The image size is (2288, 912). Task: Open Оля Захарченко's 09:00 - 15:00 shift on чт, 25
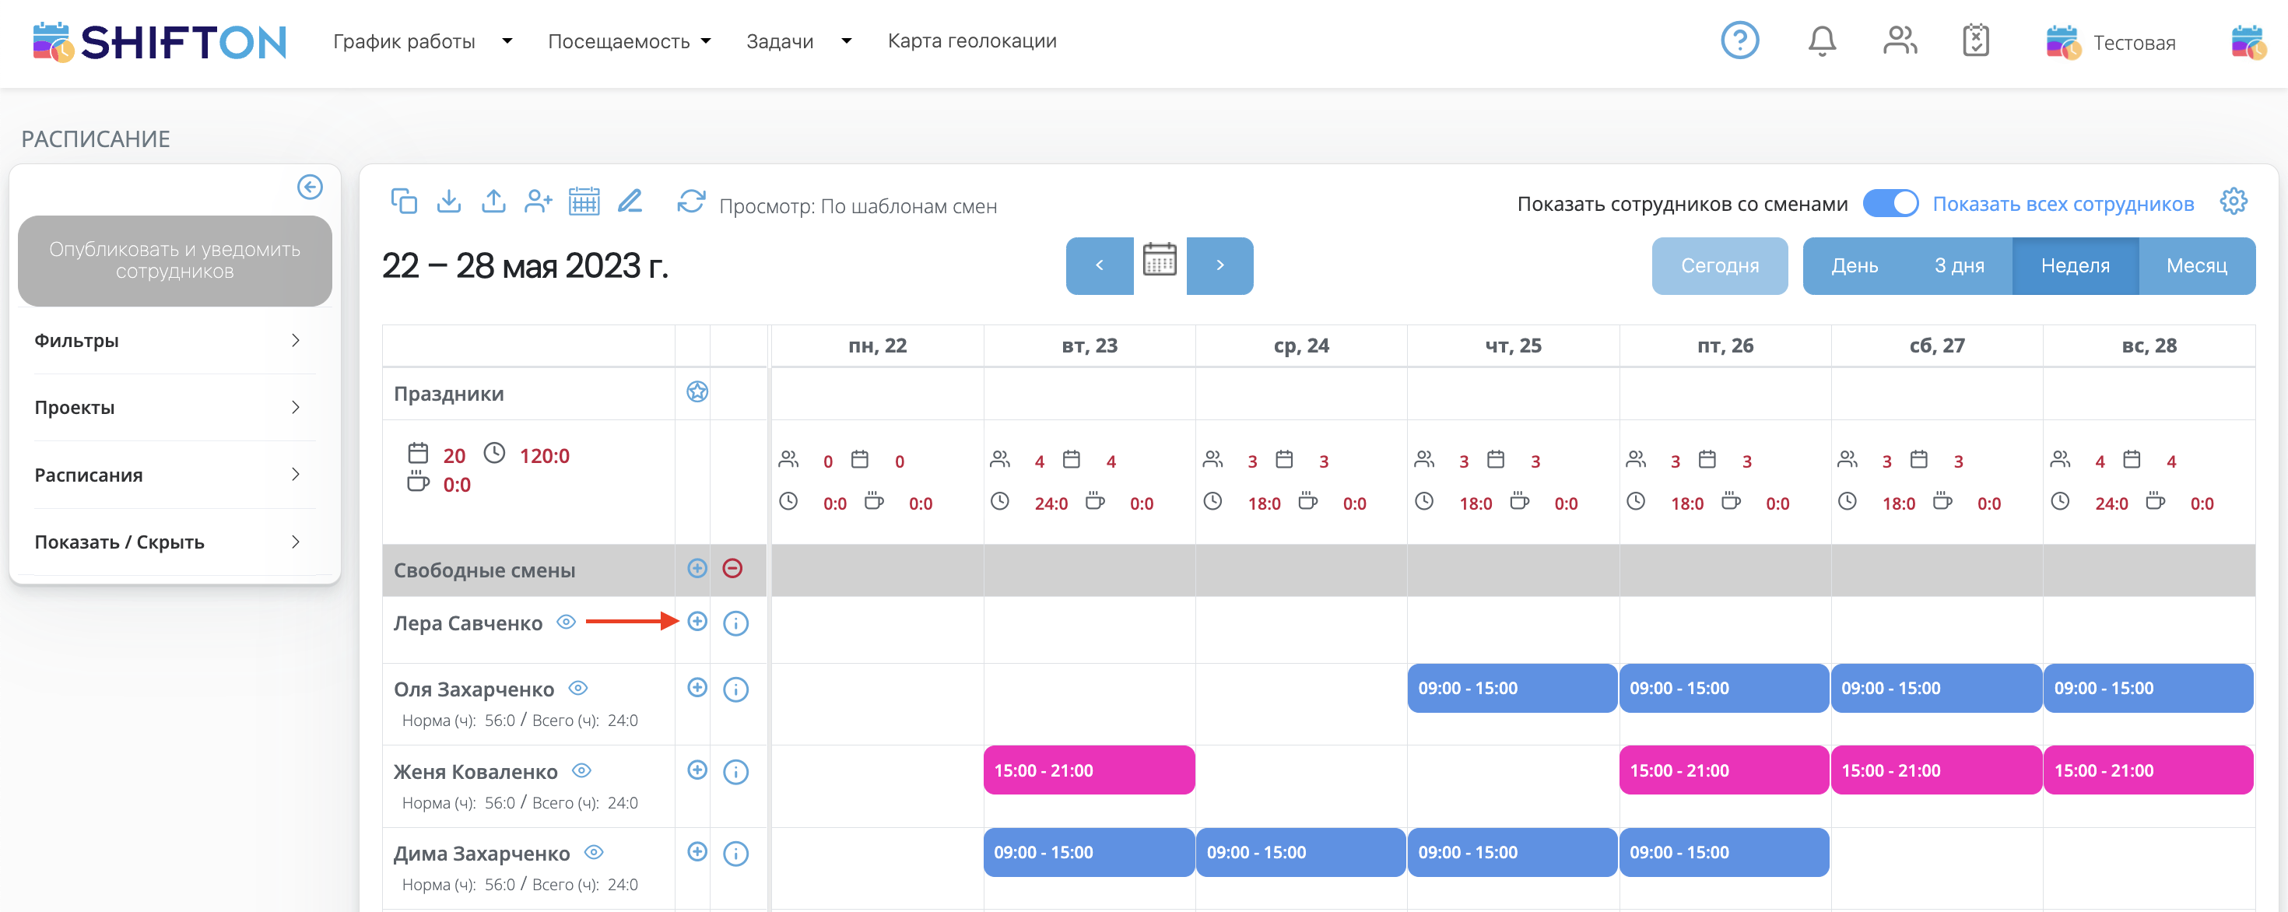click(x=1511, y=688)
